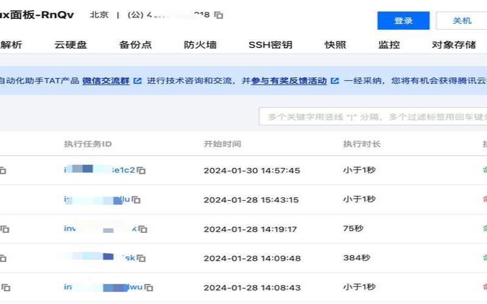Copy the public IP address in header

coord(219,15)
